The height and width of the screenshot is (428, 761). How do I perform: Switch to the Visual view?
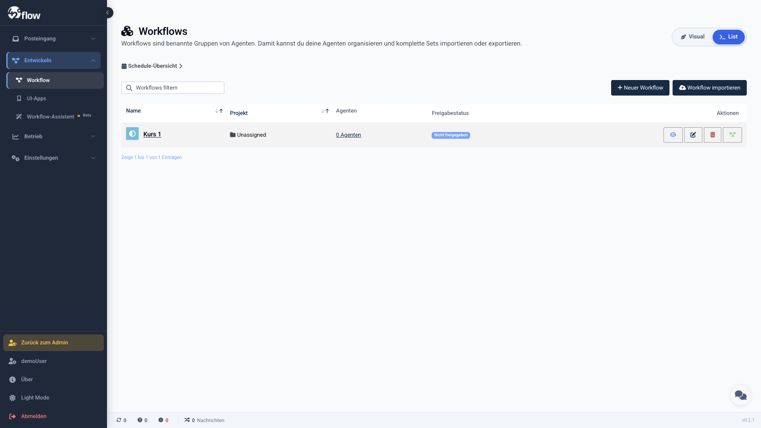tap(693, 36)
